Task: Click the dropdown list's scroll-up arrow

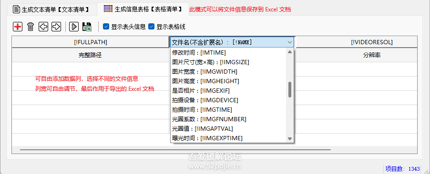Action: pos(289,52)
